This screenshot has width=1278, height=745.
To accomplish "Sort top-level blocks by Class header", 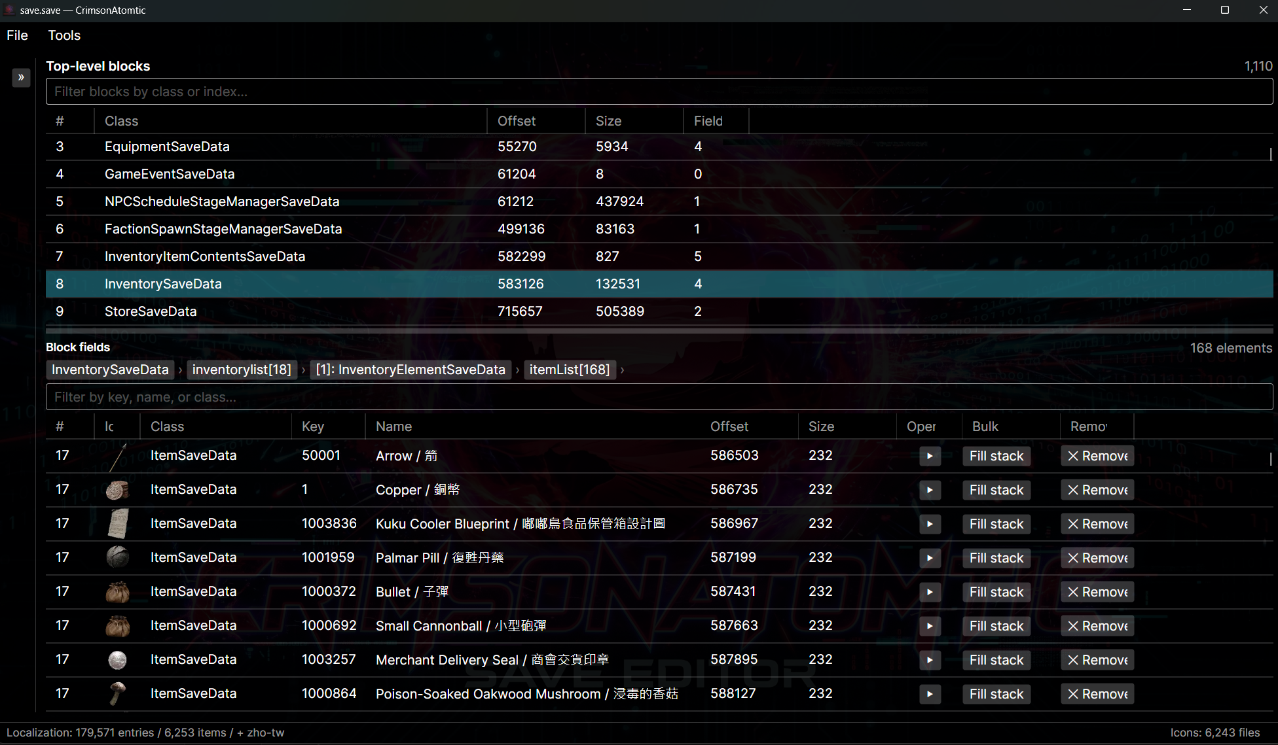I will pos(291,121).
